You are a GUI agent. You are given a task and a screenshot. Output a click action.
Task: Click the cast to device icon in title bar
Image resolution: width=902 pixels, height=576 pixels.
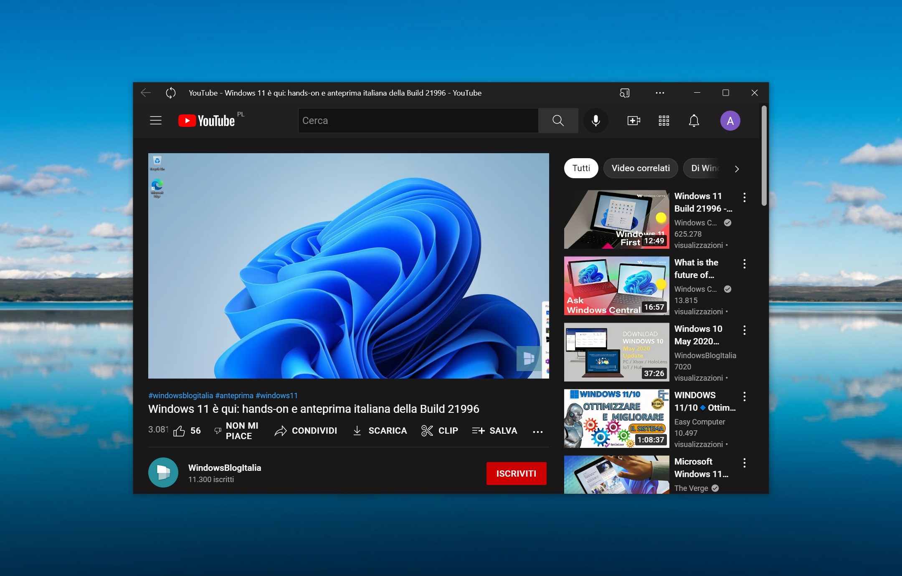(624, 93)
